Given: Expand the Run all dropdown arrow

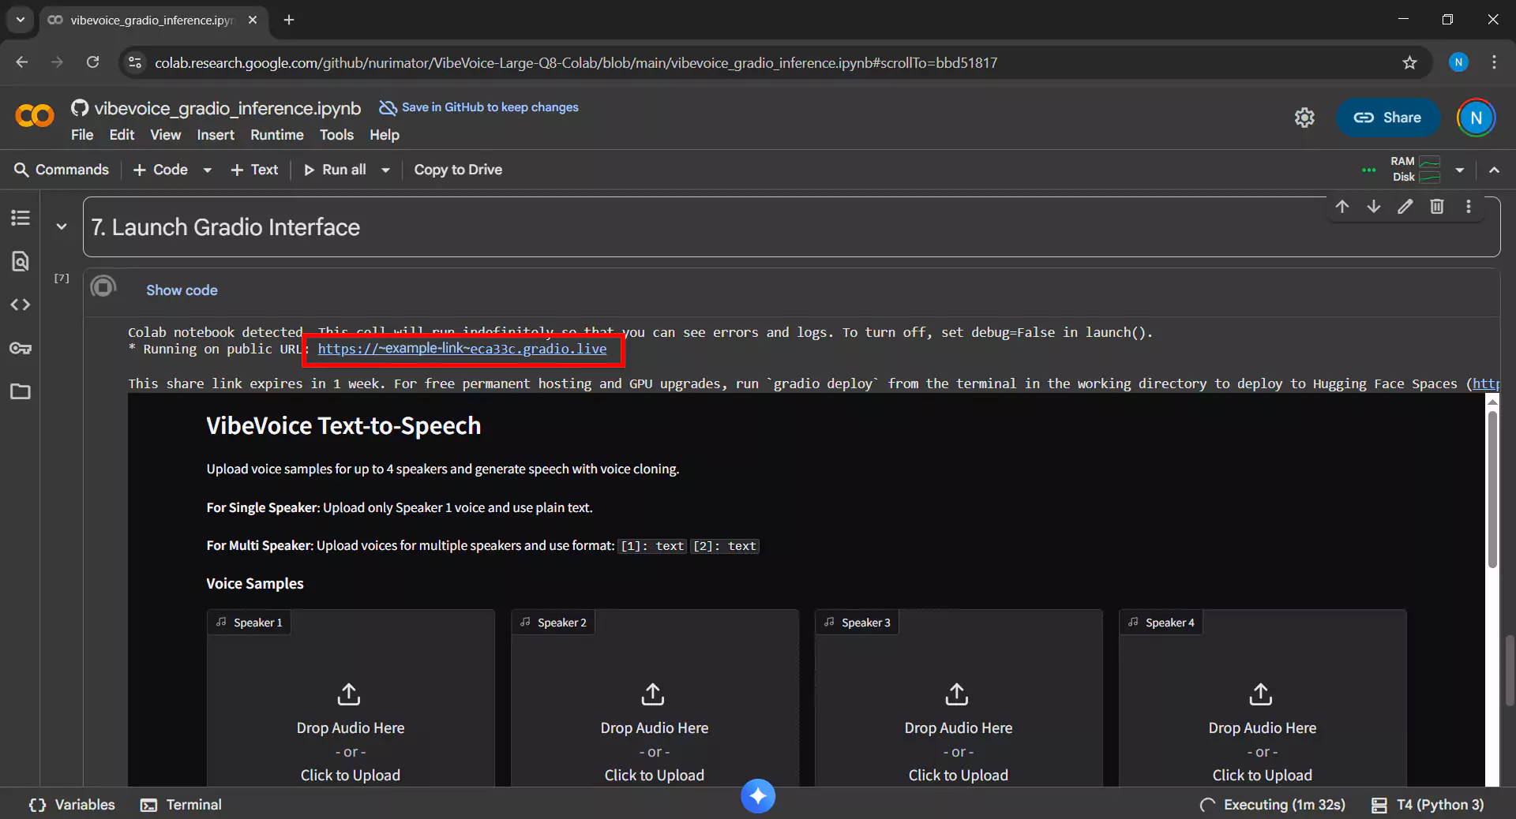Looking at the screenshot, I should tap(385, 170).
